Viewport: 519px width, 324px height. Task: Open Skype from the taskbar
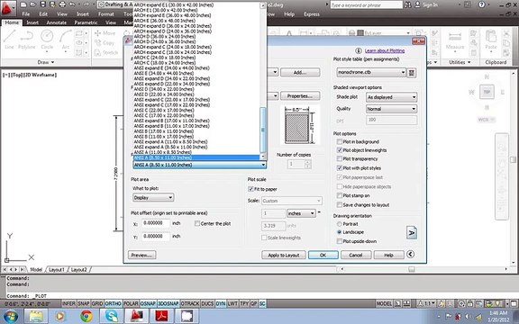[112, 316]
